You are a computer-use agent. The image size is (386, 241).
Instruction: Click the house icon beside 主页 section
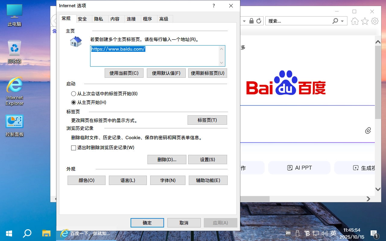click(x=75, y=42)
